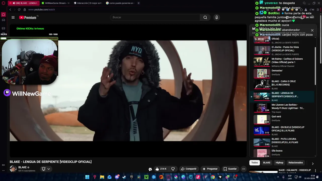This screenshot has height=181, width=322.
Task: Play Mr.Raimy - Carlitos el Dulcero
Action: pyautogui.click(x=284, y=62)
